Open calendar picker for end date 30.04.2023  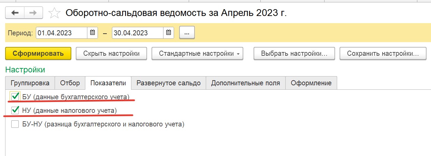pyautogui.click(x=169, y=33)
